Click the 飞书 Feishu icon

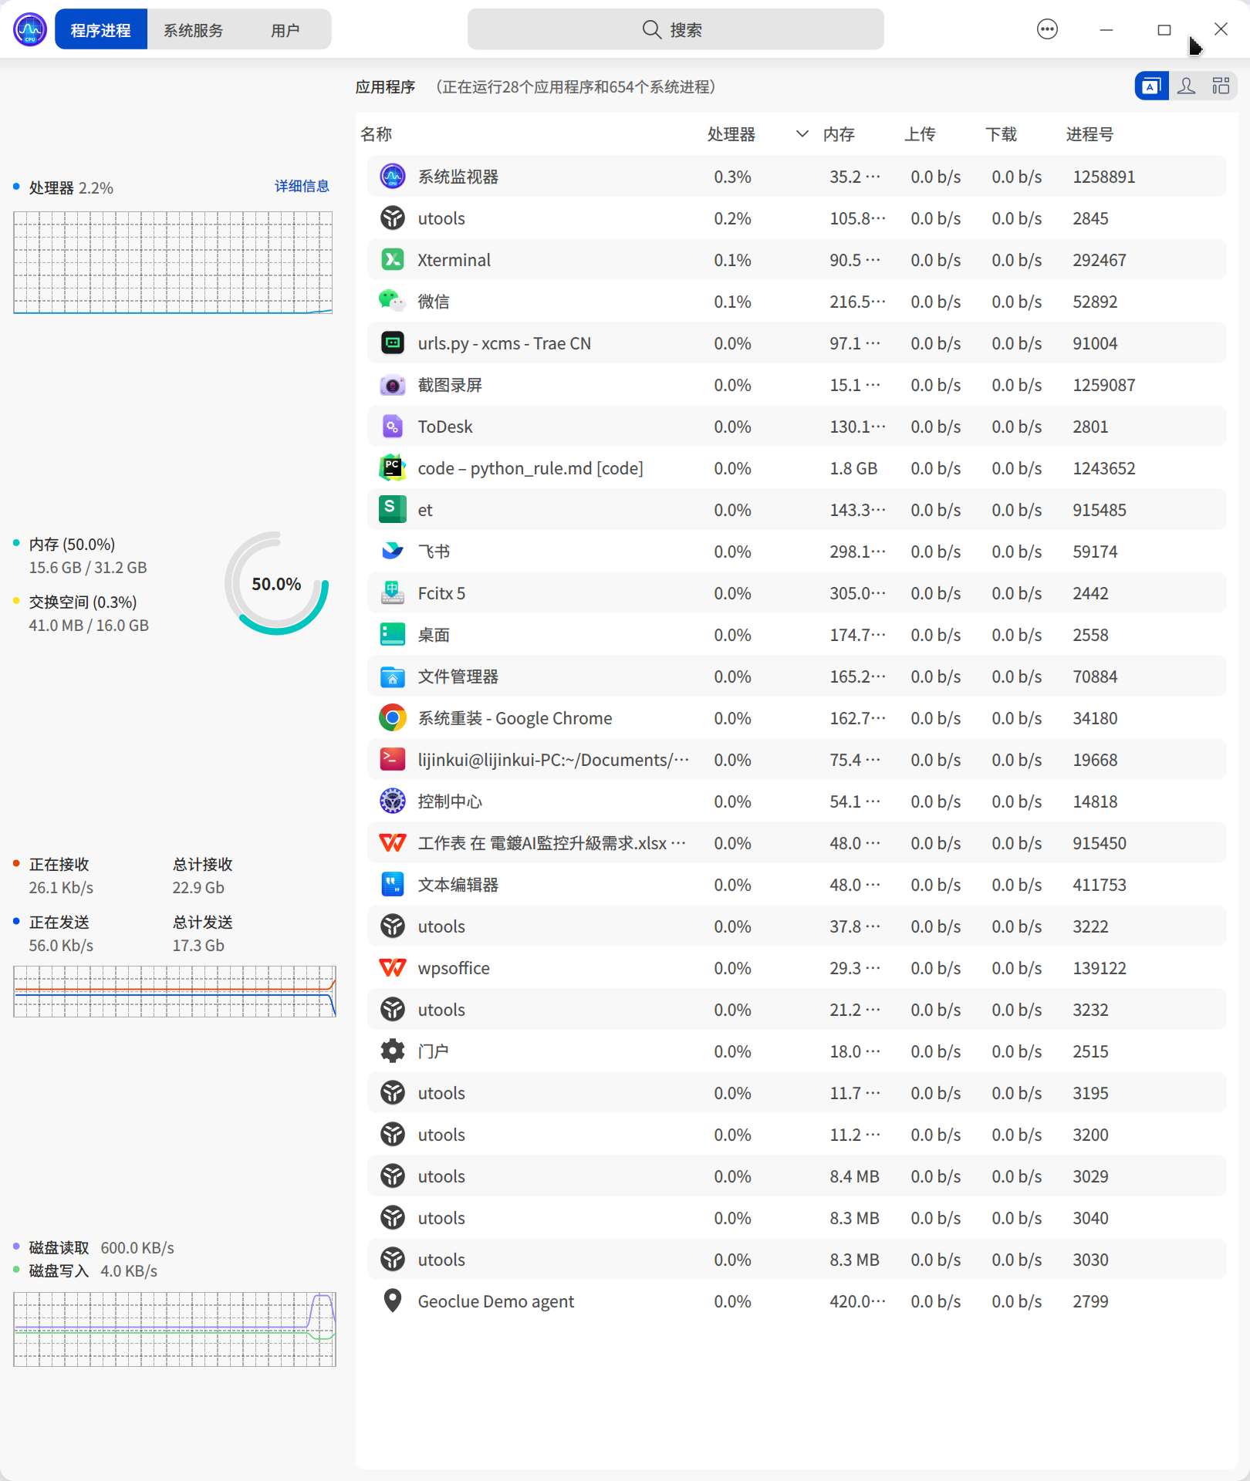tap(393, 552)
